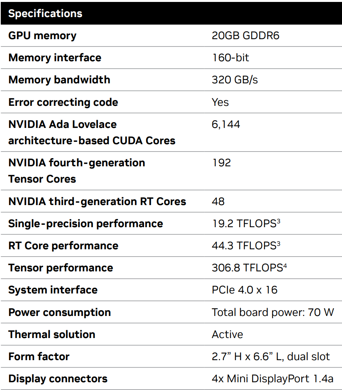342x390 pixels.
Task: Click the NVIDIA third-generation RT Cores label
Action: pyautogui.click(x=97, y=202)
